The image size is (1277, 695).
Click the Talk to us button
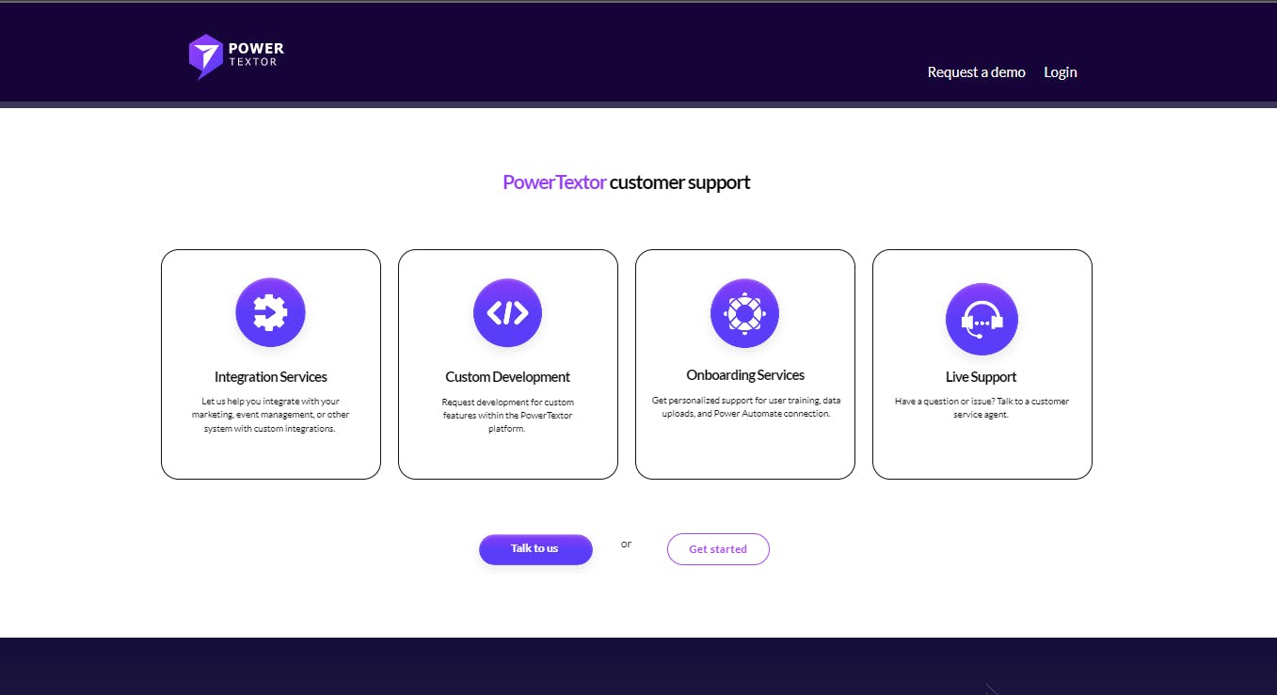[x=535, y=549]
